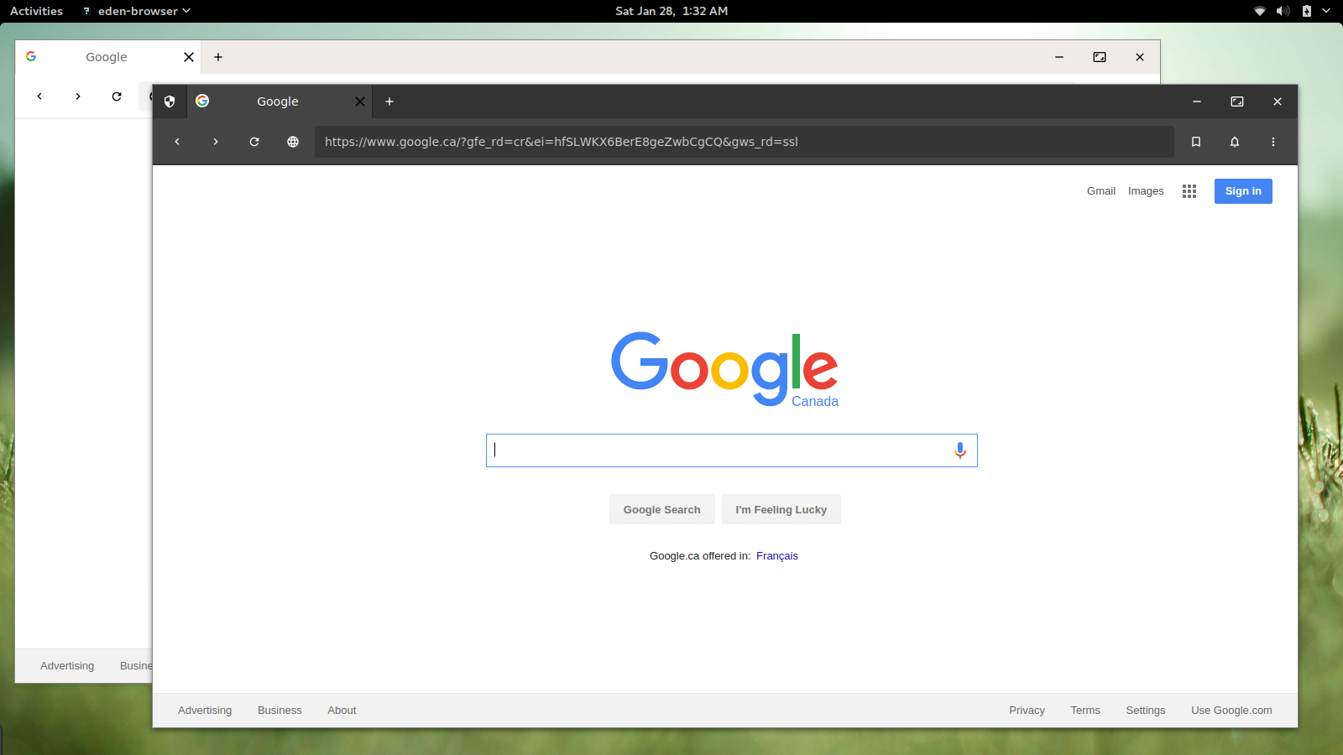Click the battery icon in the top bar

tap(1307, 11)
